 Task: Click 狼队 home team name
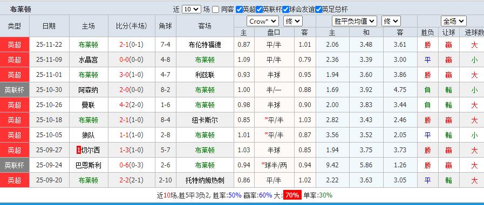click(88, 135)
